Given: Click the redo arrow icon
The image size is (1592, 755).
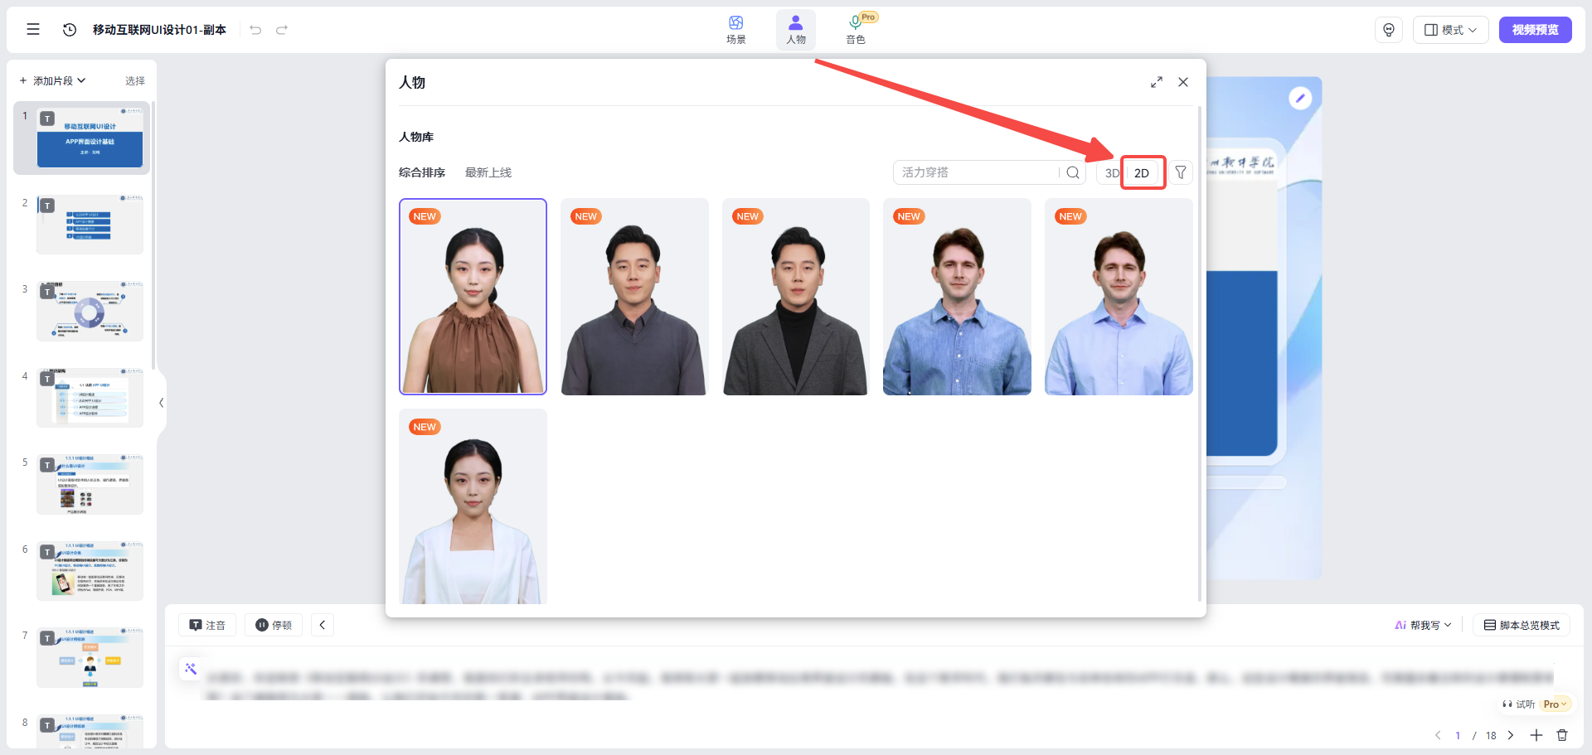Looking at the screenshot, I should click(x=282, y=29).
